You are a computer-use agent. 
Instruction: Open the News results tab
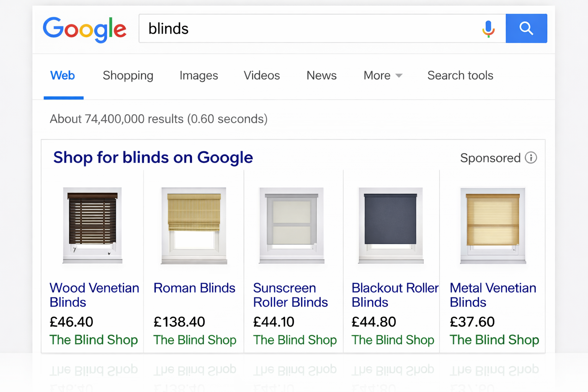click(x=321, y=75)
